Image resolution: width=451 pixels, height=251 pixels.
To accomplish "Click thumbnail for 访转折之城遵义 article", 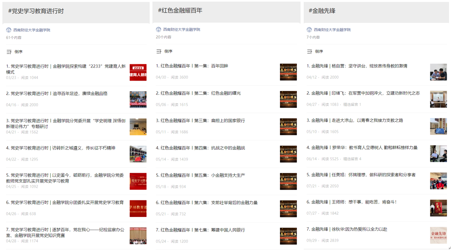I will (138, 154).
